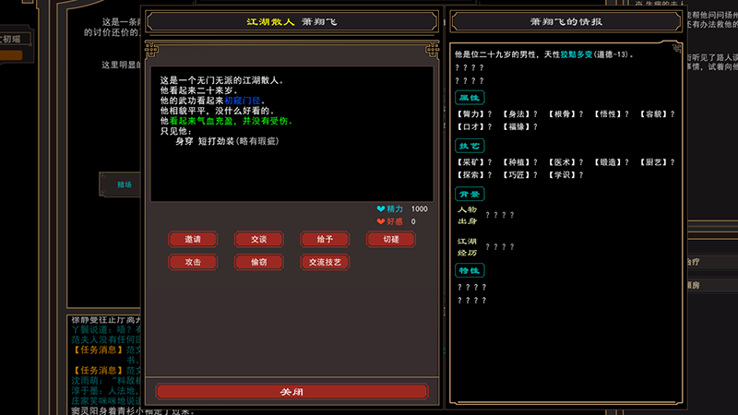The image size is (738, 415).
Task: Close the dialog with the 关闭 button
Action: point(292,391)
